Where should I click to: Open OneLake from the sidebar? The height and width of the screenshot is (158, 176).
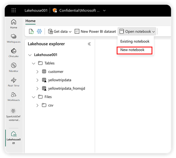[x=14, y=53]
